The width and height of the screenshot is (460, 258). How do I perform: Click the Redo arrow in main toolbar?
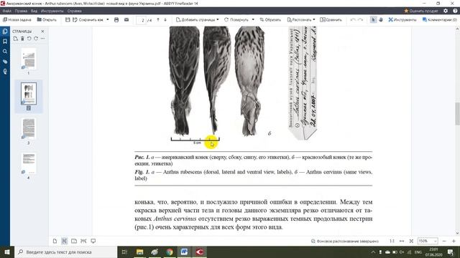point(361,20)
